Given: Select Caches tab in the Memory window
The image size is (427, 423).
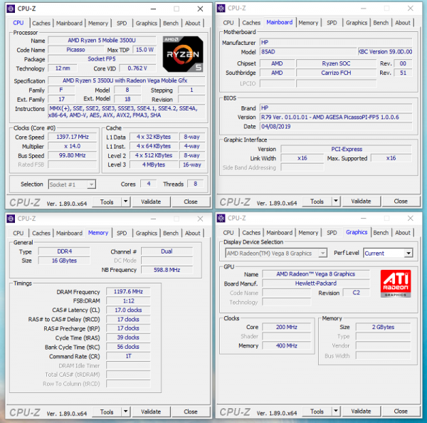Looking at the screenshot, I should (41, 233).
